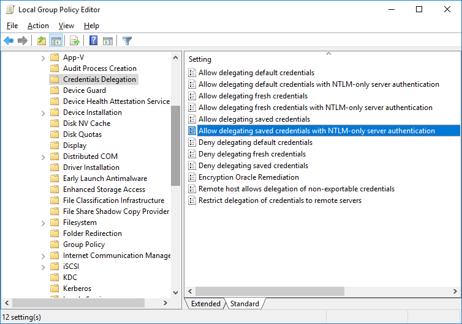Select File Classification Infrastructure folder
The width and height of the screenshot is (462, 324).
[x=113, y=201]
